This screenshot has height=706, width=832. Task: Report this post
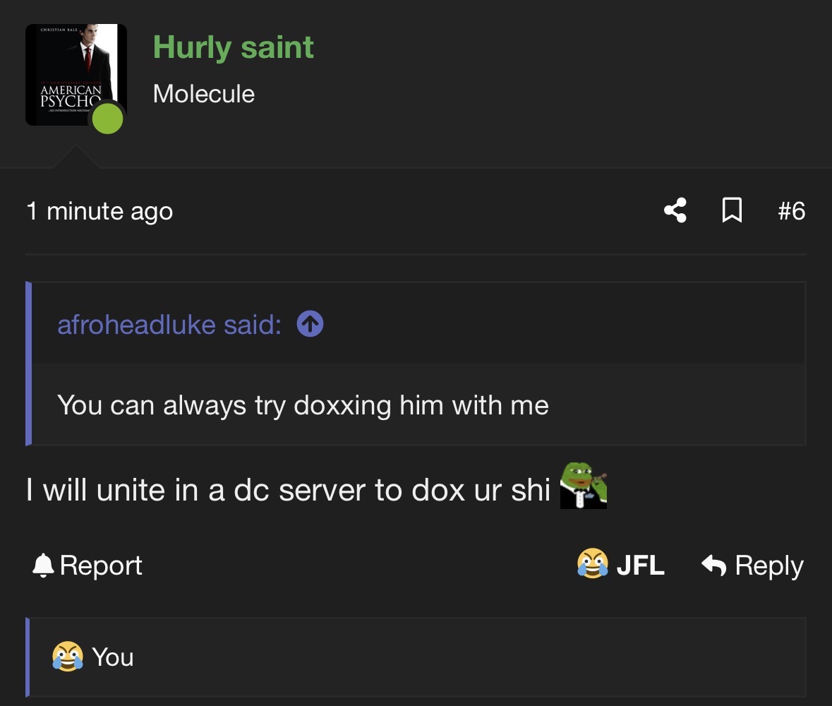(87, 565)
